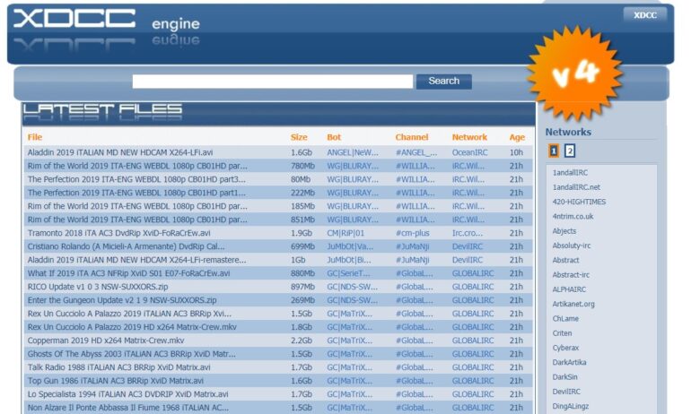
Task: Click GLOBALIRC network in Copperman row
Action: coord(473,340)
